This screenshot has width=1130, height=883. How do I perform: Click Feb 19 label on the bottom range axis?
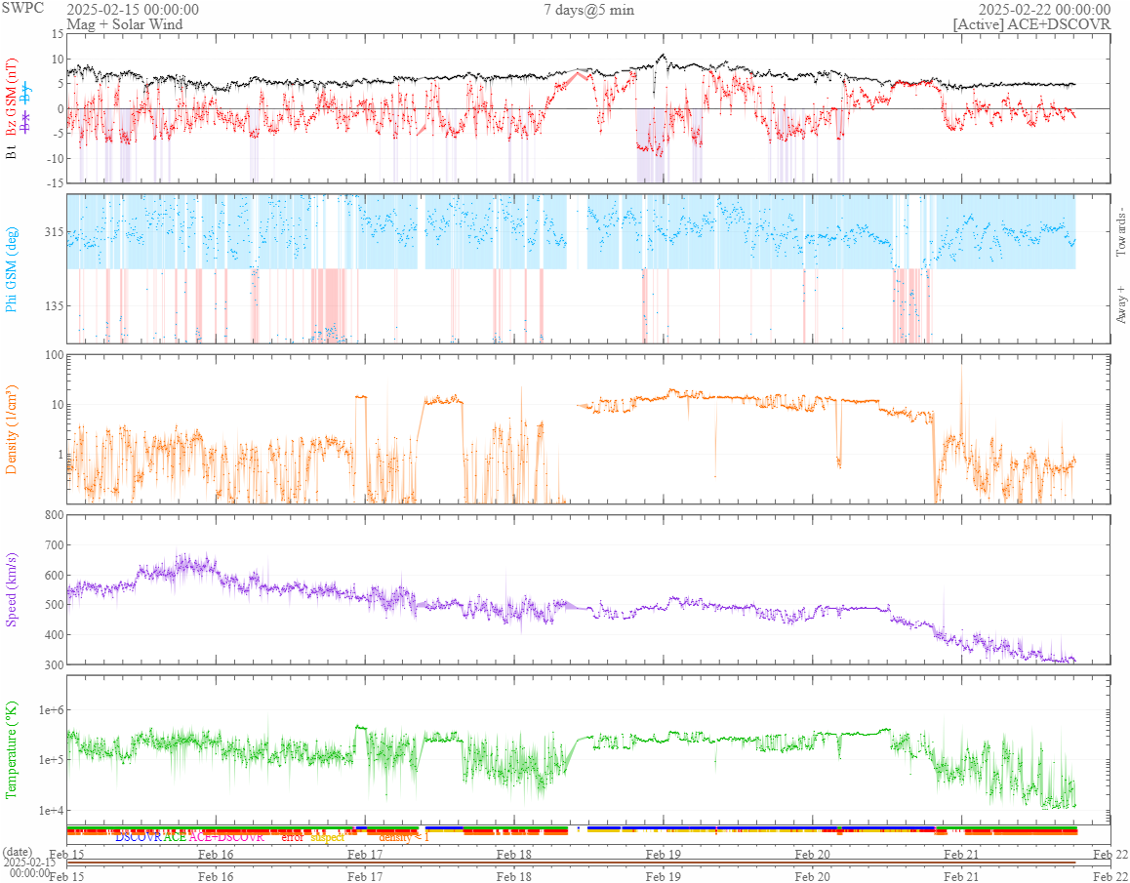pyautogui.click(x=663, y=876)
